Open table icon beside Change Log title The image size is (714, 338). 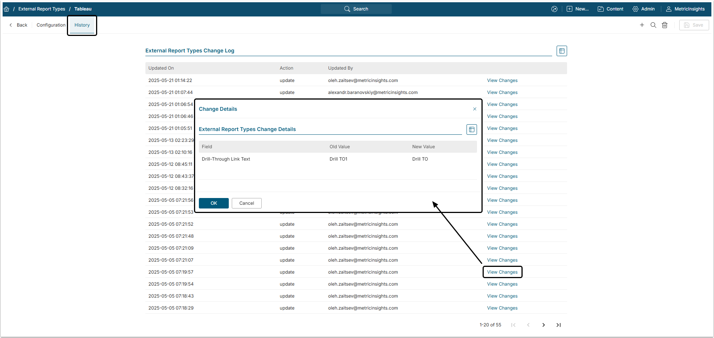pyautogui.click(x=561, y=51)
